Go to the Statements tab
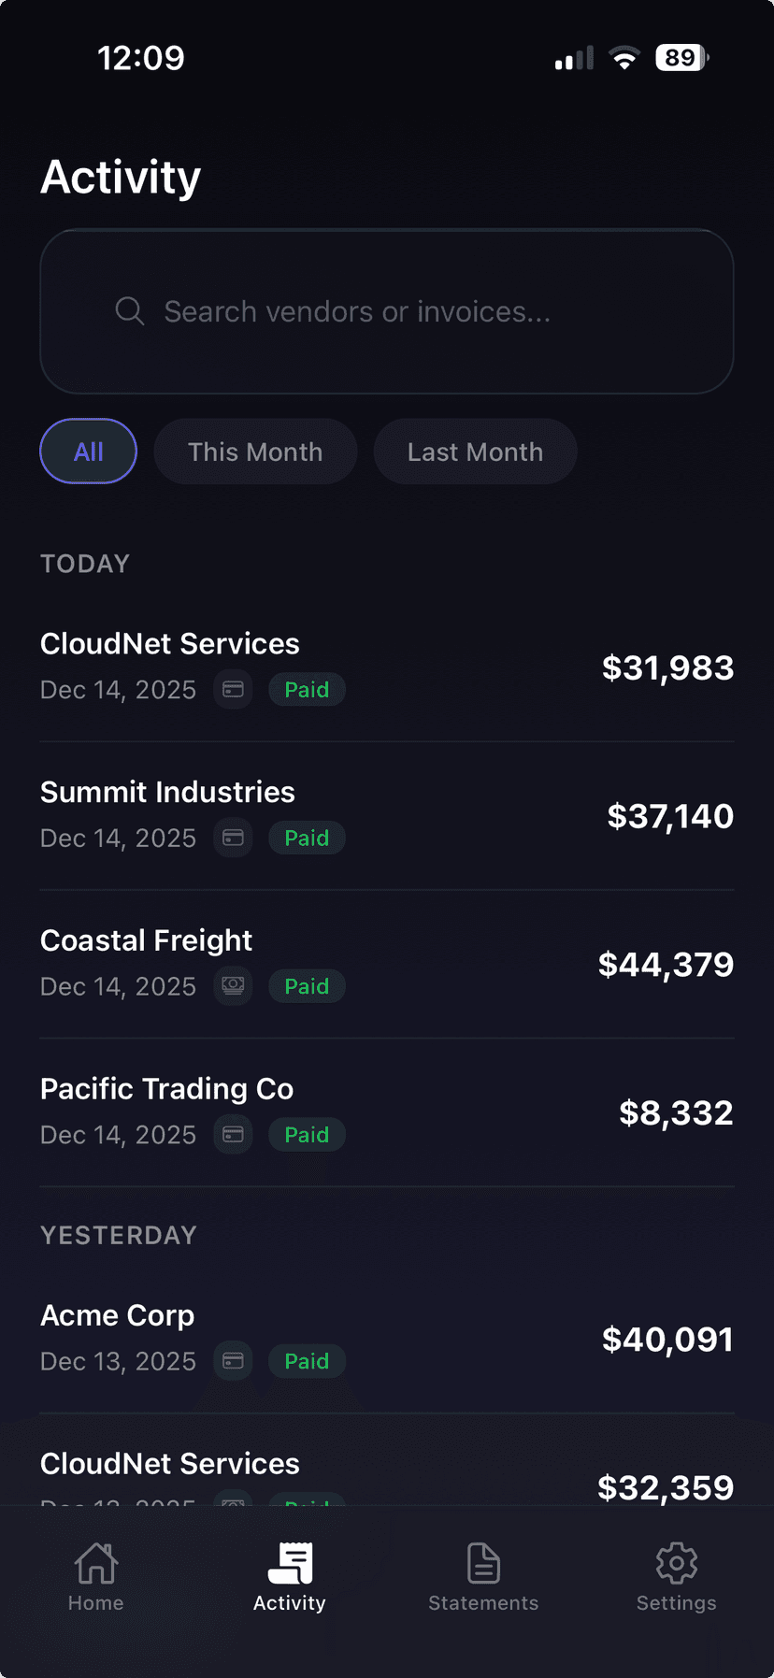774x1678 pixels. (x=483, y=1577)
